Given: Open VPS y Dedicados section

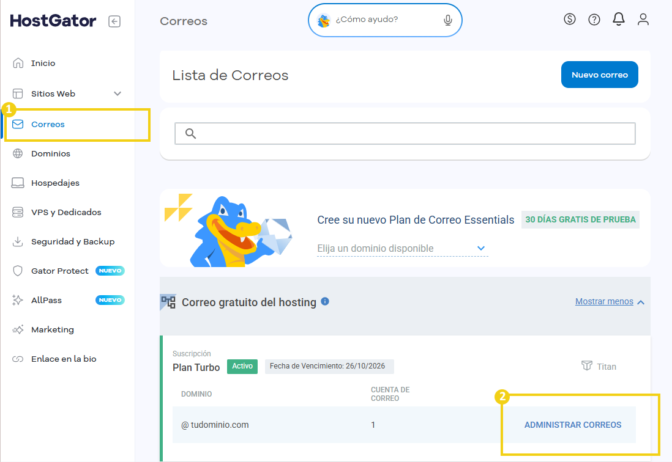Looking at the screenshot, I should (67, 212).
